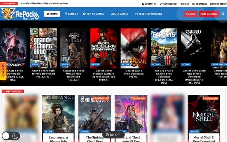Viewport: 227px width, 142px height.
Task: Click Far Cry 5 Gold Edition title
Action: click(x=164, y=77)
